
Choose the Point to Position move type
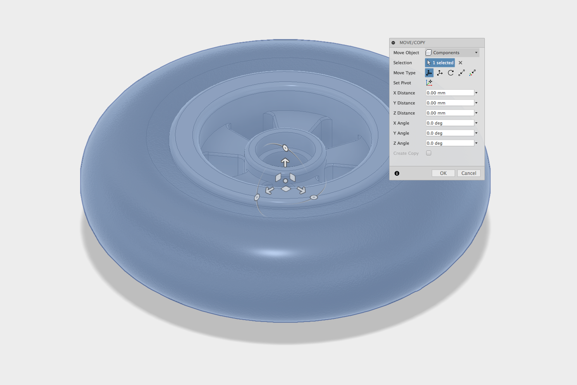[472, 73]
